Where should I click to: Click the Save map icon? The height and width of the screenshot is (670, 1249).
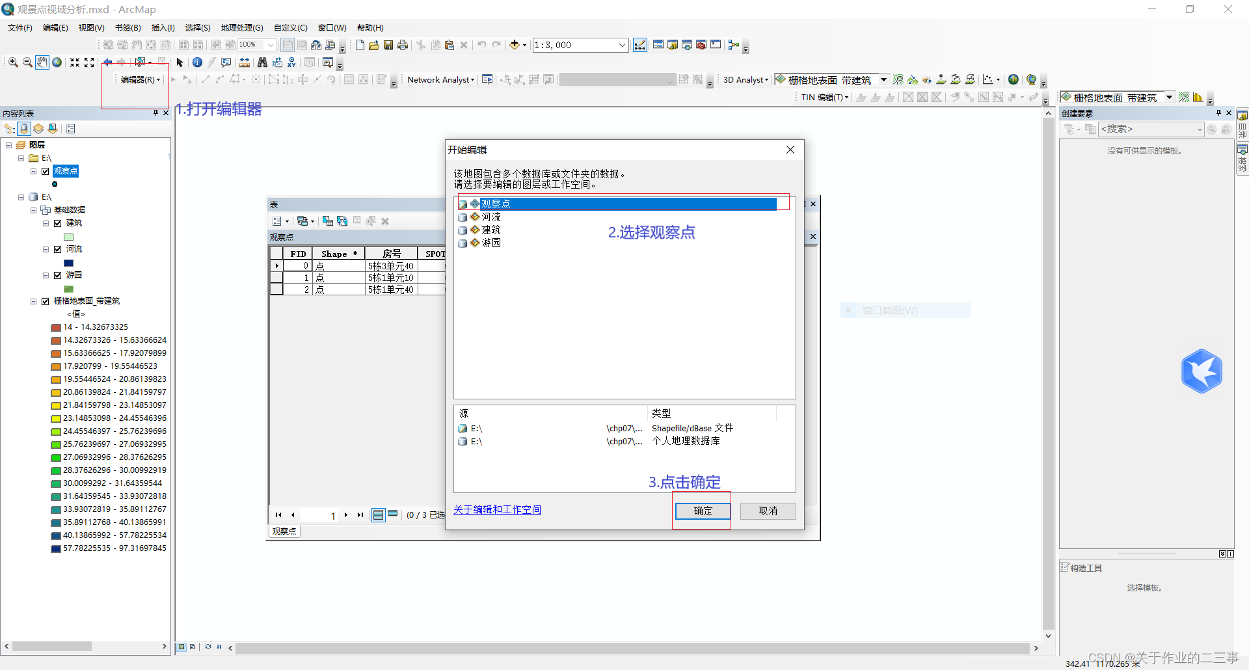pyautogui.click(x=388, y=45)
